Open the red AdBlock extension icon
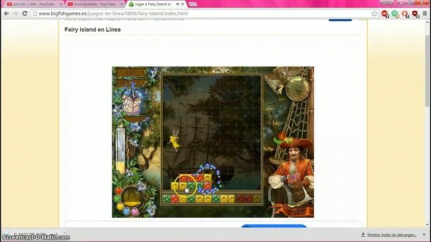431x242 pixels. click(385, 13)
